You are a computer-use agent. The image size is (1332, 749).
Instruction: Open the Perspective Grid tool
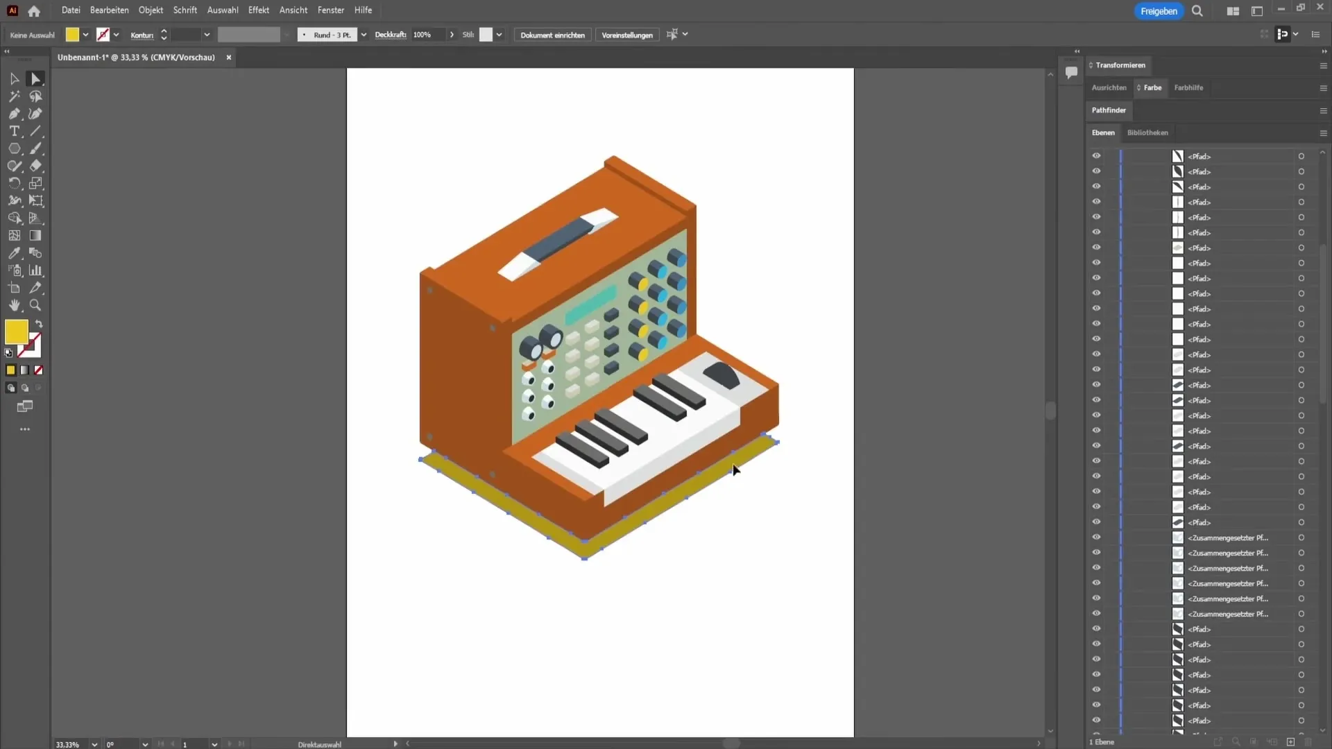click(35, 218)
